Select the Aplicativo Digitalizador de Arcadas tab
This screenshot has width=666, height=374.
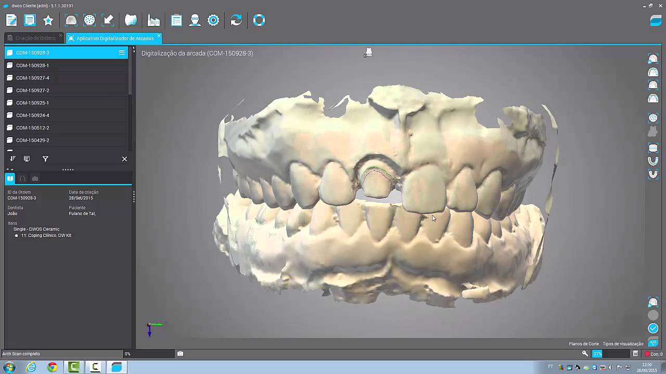tap(114, 38)
